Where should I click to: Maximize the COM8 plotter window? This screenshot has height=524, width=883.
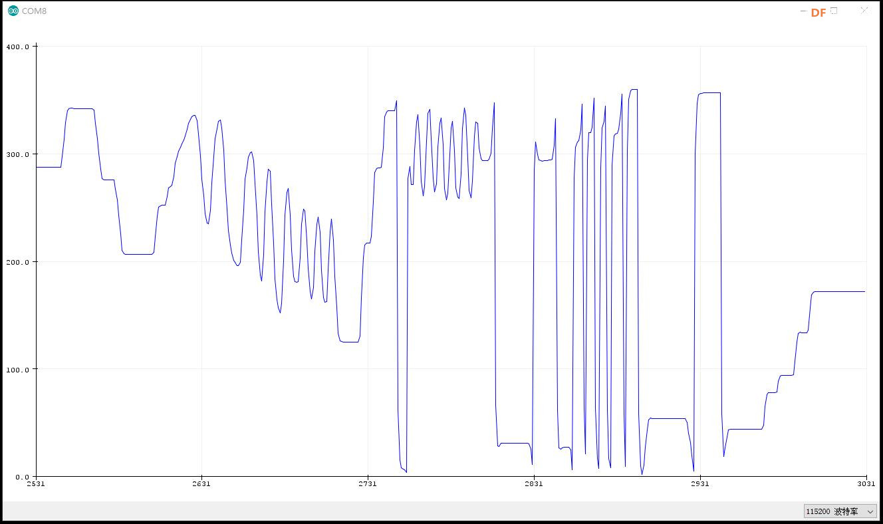pyautogui.click(x=834, y=11)
